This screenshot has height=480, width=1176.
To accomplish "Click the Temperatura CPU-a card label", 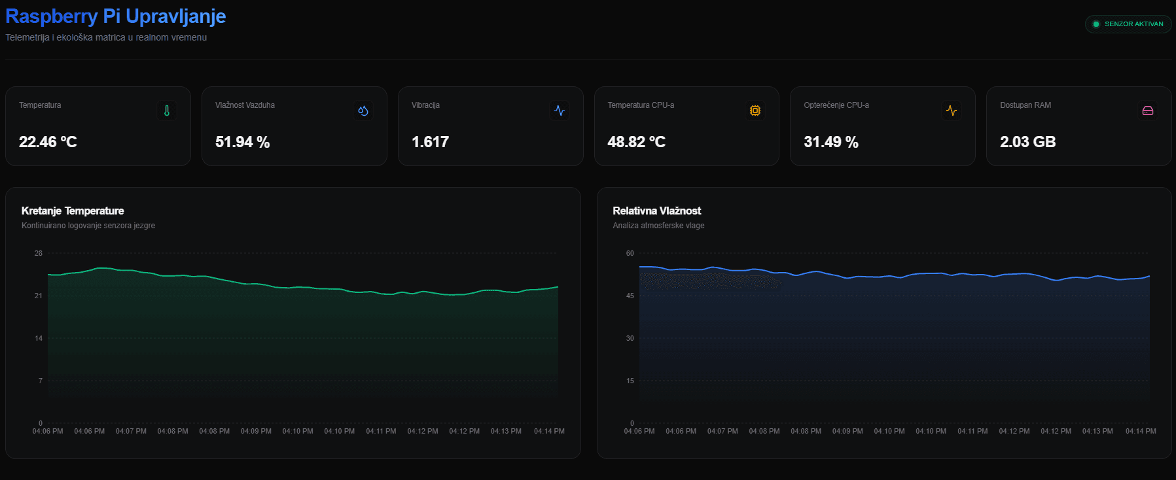I will 641,105.
